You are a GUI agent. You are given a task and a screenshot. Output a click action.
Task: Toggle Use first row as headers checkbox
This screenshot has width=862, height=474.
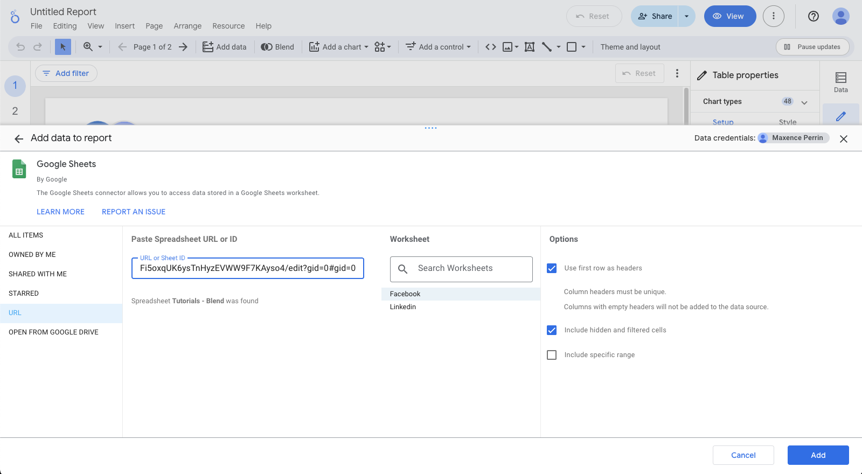coord(552,268)
